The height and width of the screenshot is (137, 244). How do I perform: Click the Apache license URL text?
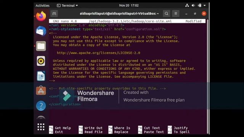pos(98,53)
